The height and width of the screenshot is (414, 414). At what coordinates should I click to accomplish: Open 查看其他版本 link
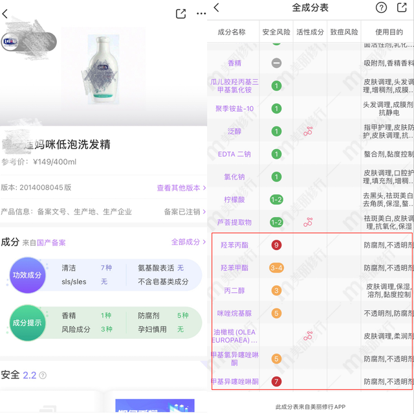point(181,188)
